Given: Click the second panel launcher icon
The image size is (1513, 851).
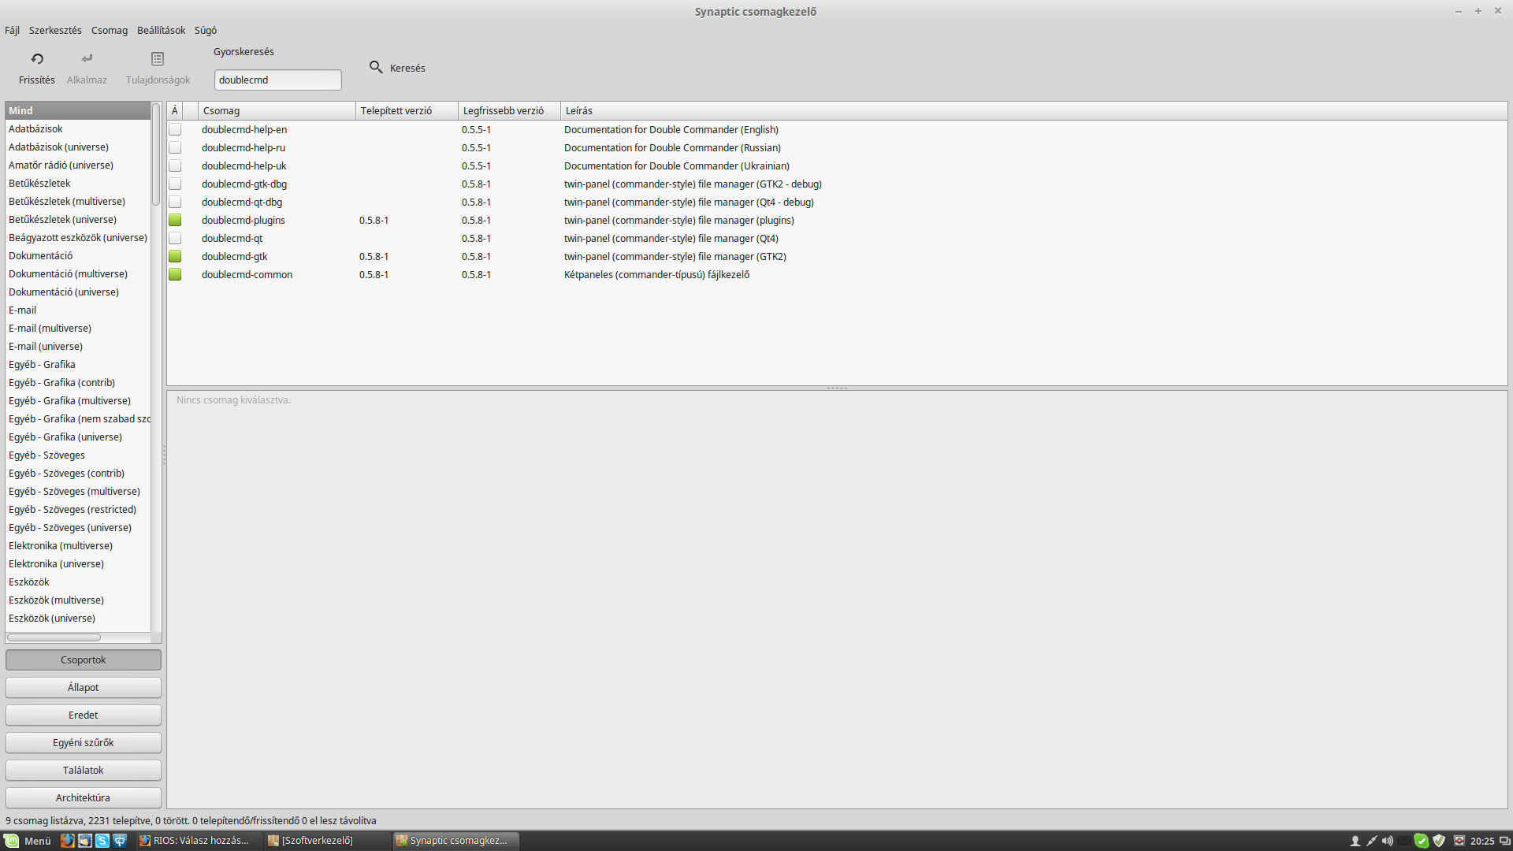Looking at the screenshot, I should 85,841.
